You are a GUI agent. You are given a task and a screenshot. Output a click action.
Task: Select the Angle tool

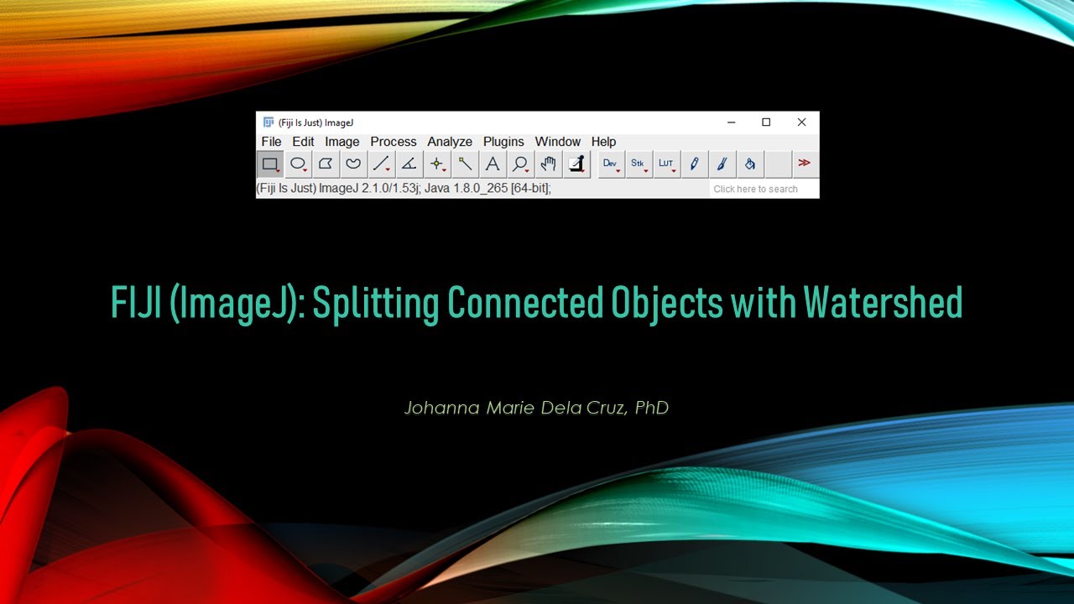click(409, 164)
